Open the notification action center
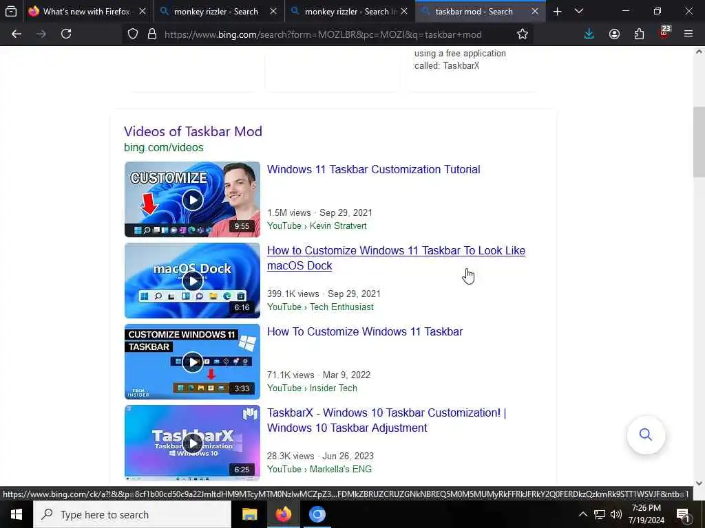The height and width of the screenshot is (528, 705). [x=683, y=514]
